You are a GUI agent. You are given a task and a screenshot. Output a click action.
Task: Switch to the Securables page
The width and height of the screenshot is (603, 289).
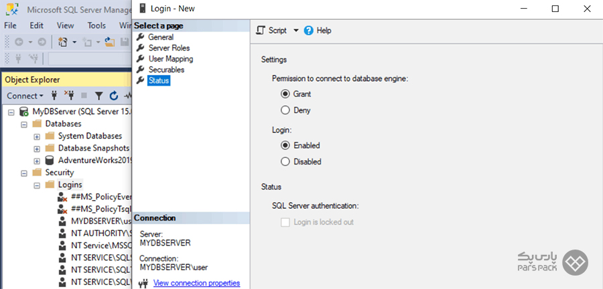point(166,70)
